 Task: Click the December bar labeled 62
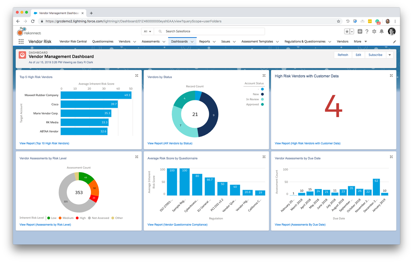(x=376, y=187)
